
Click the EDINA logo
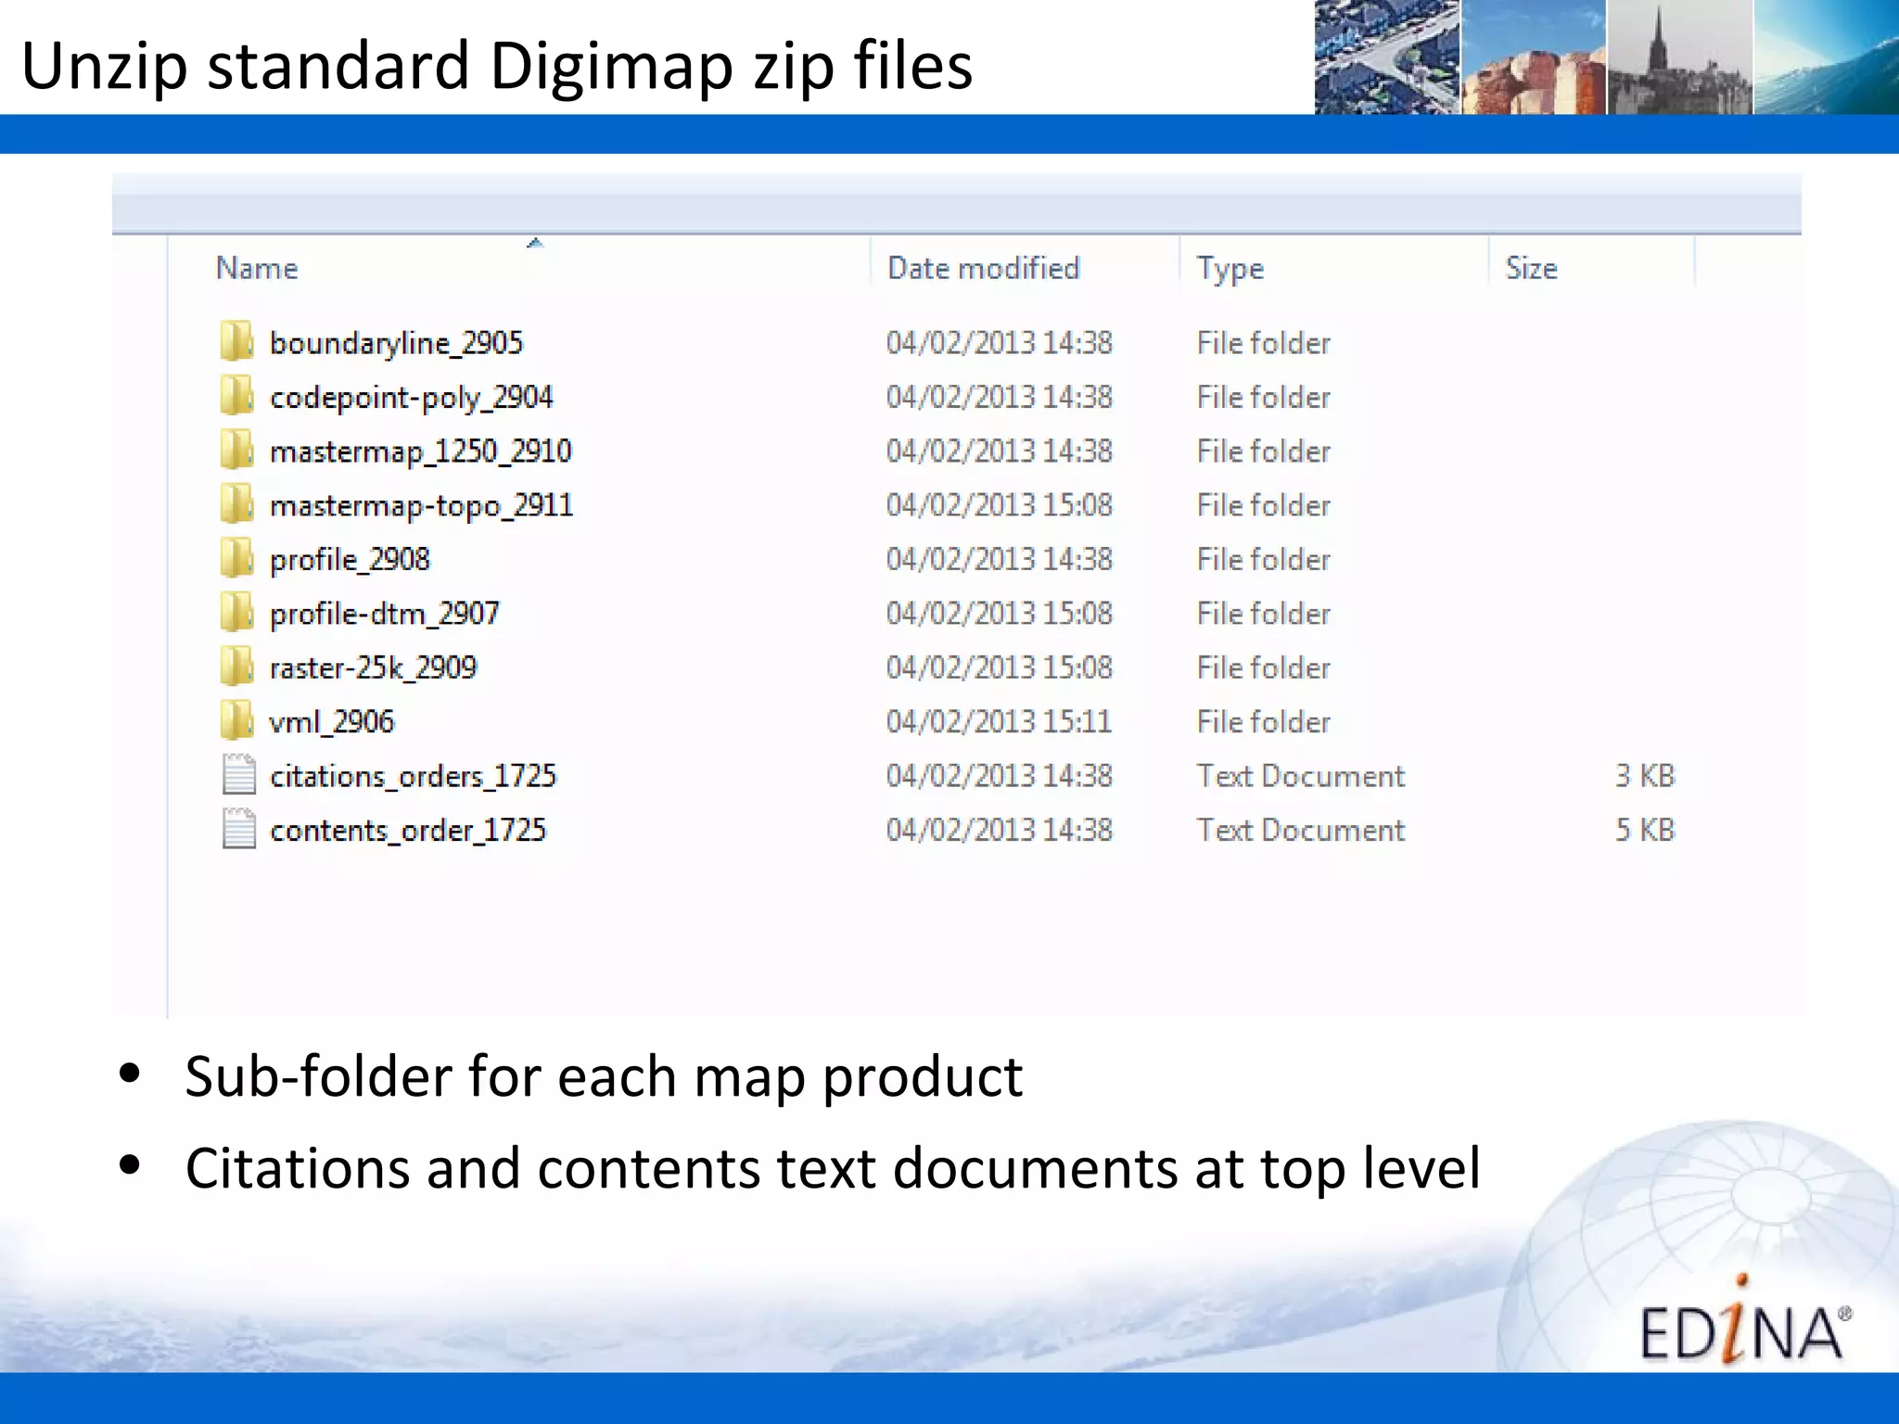[x=1745, y=1321]
